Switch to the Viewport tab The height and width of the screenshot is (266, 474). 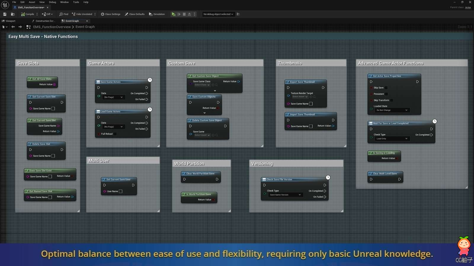point(9,21)
